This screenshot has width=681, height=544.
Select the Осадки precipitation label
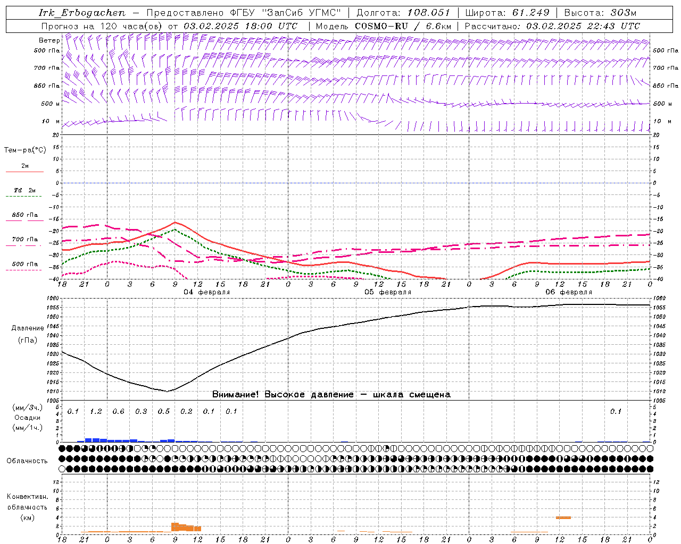pos(27,418)
